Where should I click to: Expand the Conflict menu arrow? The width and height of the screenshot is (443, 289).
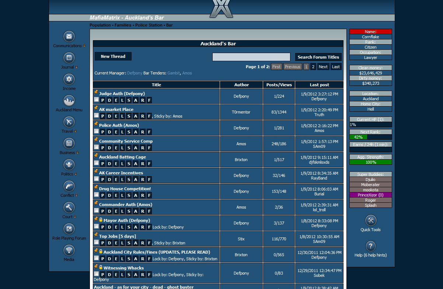[77, 195]
